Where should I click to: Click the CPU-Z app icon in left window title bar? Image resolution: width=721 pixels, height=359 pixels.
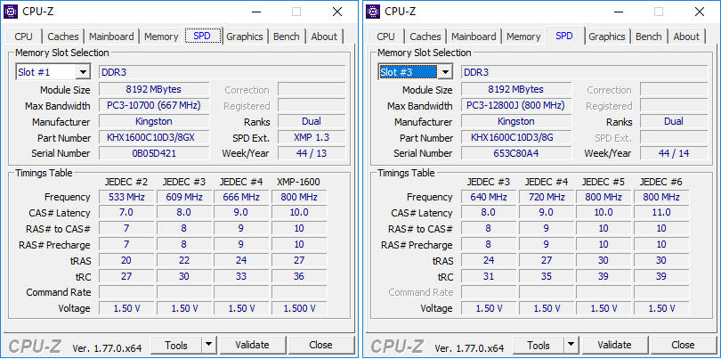[x=11, y=12]
